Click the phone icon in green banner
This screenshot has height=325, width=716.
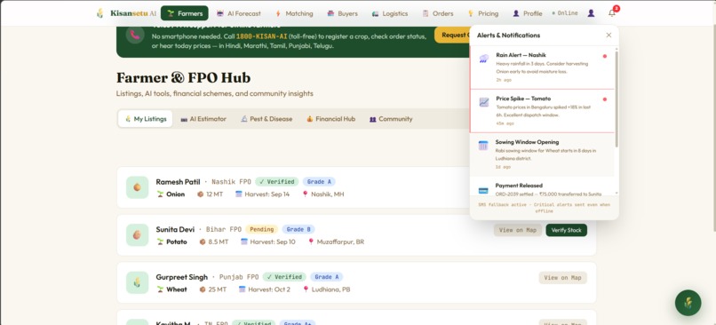pyautogui.click(x=135, y=35)
